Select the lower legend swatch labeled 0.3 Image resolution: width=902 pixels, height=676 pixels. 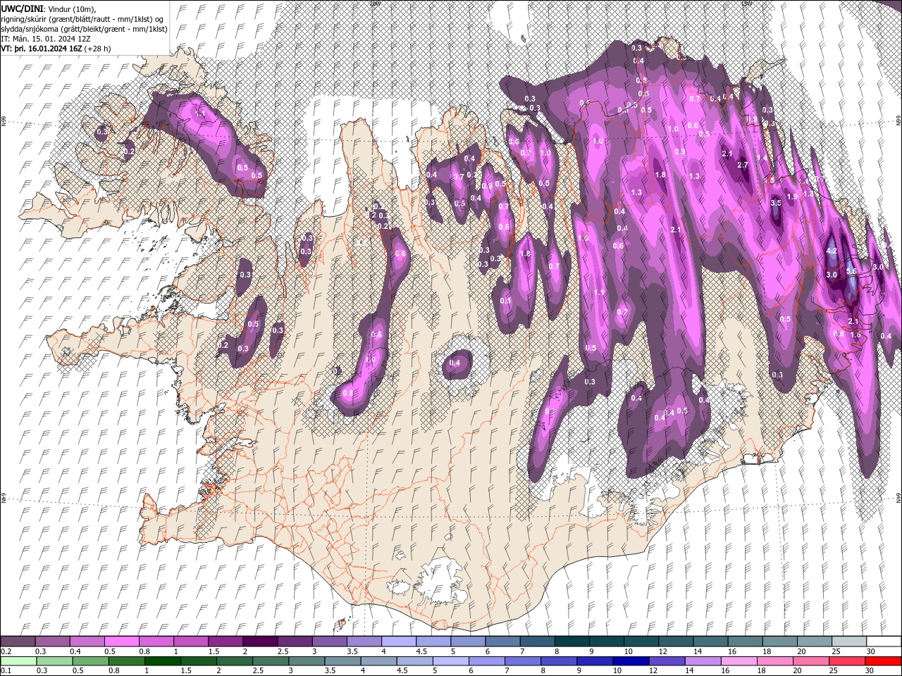pyautogui.click(x=54, y=661)
